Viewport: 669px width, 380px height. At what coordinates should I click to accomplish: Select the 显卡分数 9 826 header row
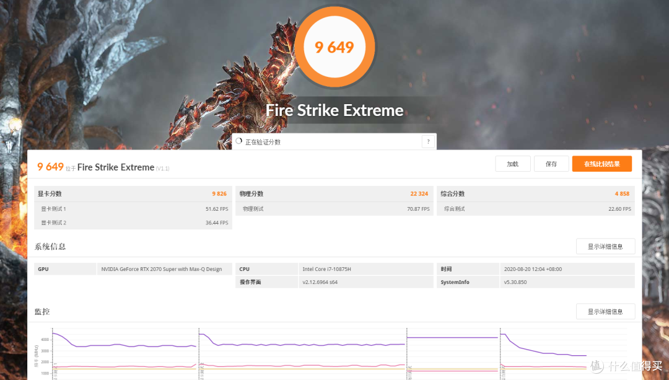tap(133, 194)
